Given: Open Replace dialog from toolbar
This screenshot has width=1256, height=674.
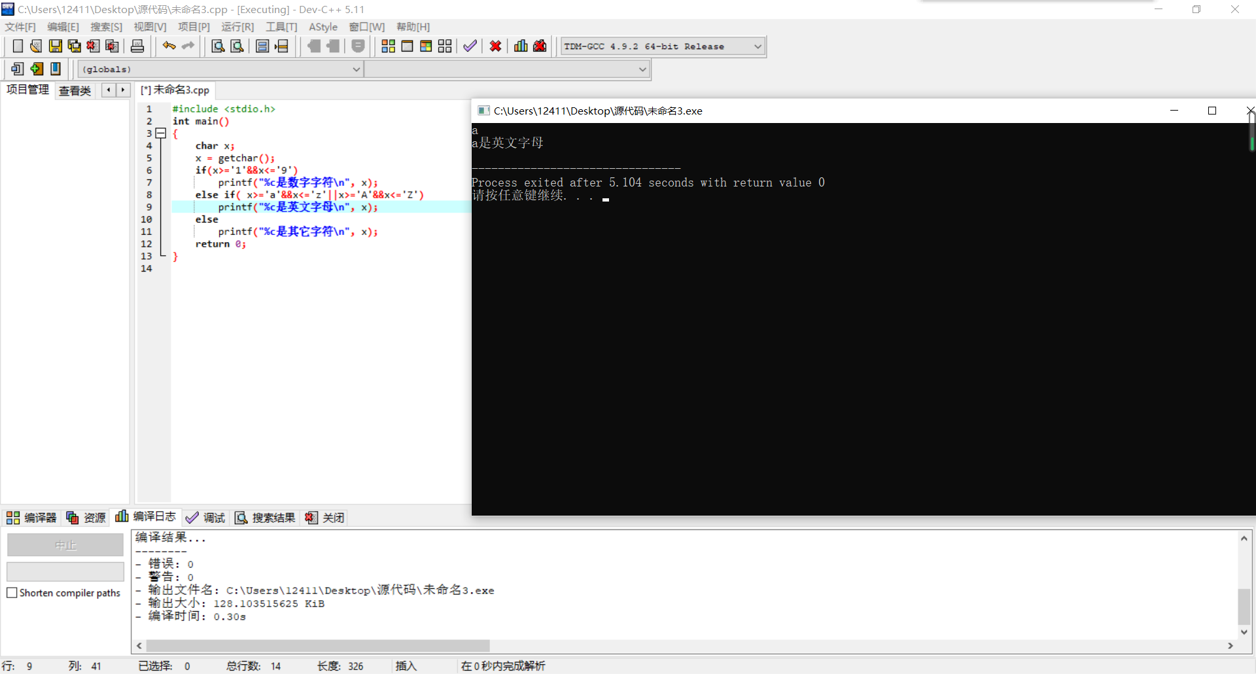Looking at the screenshot, I should [x=237, y=46].
